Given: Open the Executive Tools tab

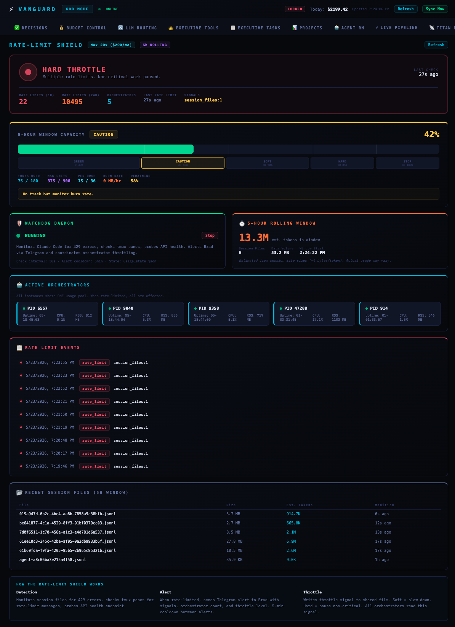Looking at the screenshot, I should click(194, 28).
